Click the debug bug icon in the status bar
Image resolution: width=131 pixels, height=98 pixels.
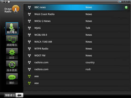9,2
